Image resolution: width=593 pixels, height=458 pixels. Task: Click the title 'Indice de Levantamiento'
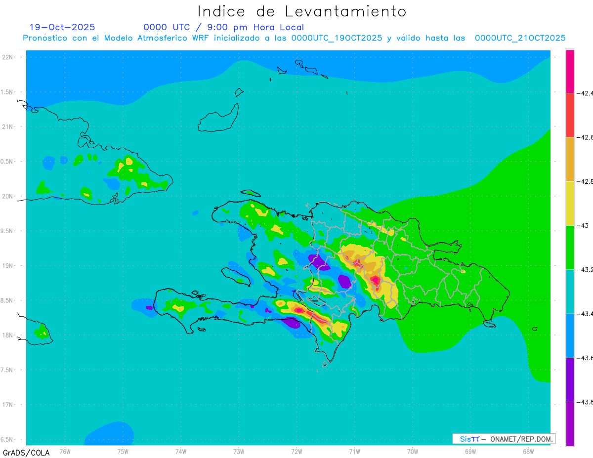point(302,11)
